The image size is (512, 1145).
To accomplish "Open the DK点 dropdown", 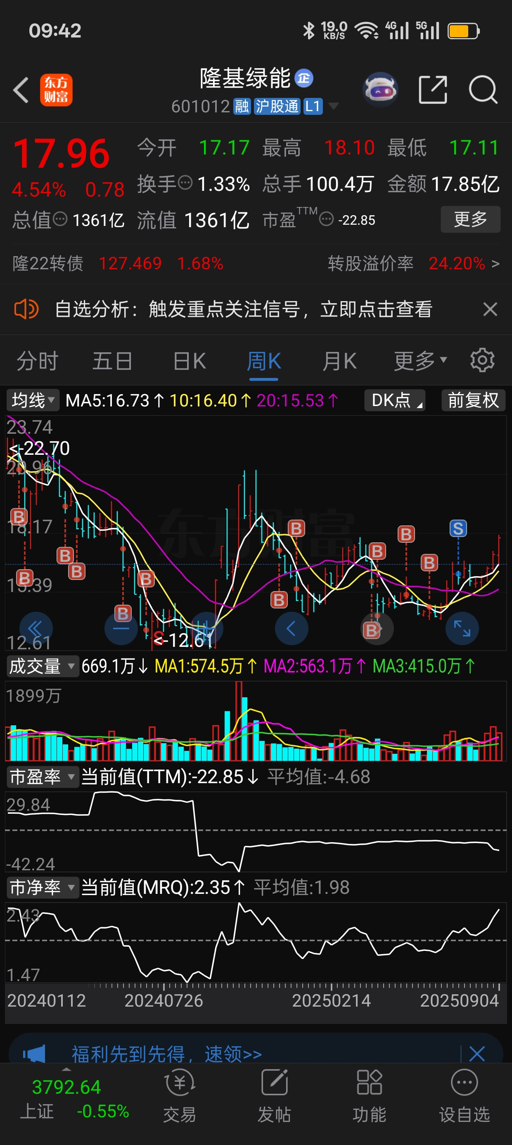I will point(395,401).
